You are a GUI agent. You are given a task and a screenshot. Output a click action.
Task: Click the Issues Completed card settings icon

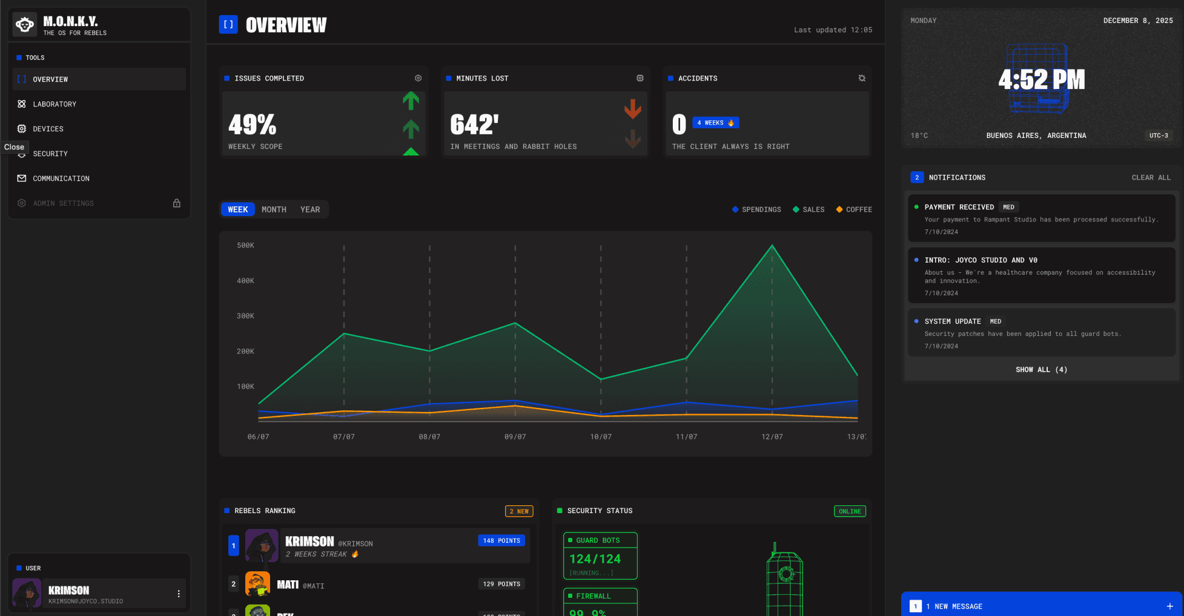(418, 78)
